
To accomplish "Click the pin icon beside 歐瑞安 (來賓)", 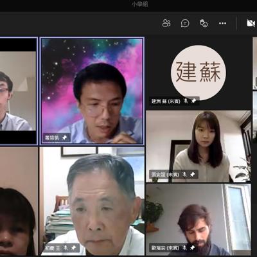I will click(x=193, y=248).
